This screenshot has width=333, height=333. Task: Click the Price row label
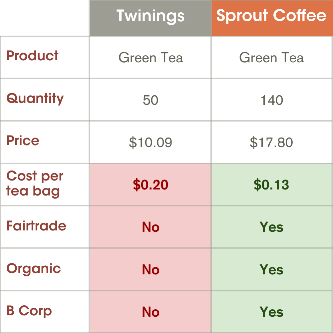pyautogui.click(x=23, y=141)
